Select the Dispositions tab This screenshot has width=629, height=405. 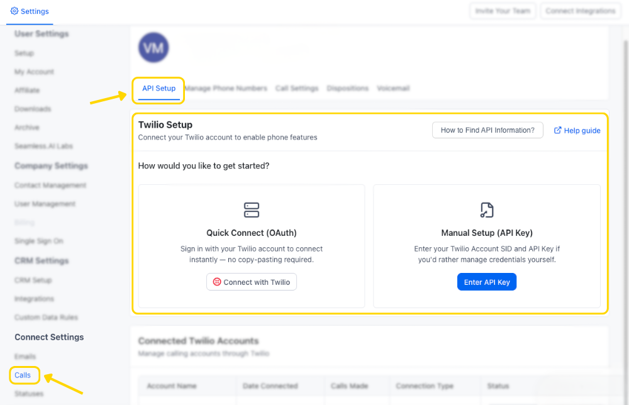[347, 88]
